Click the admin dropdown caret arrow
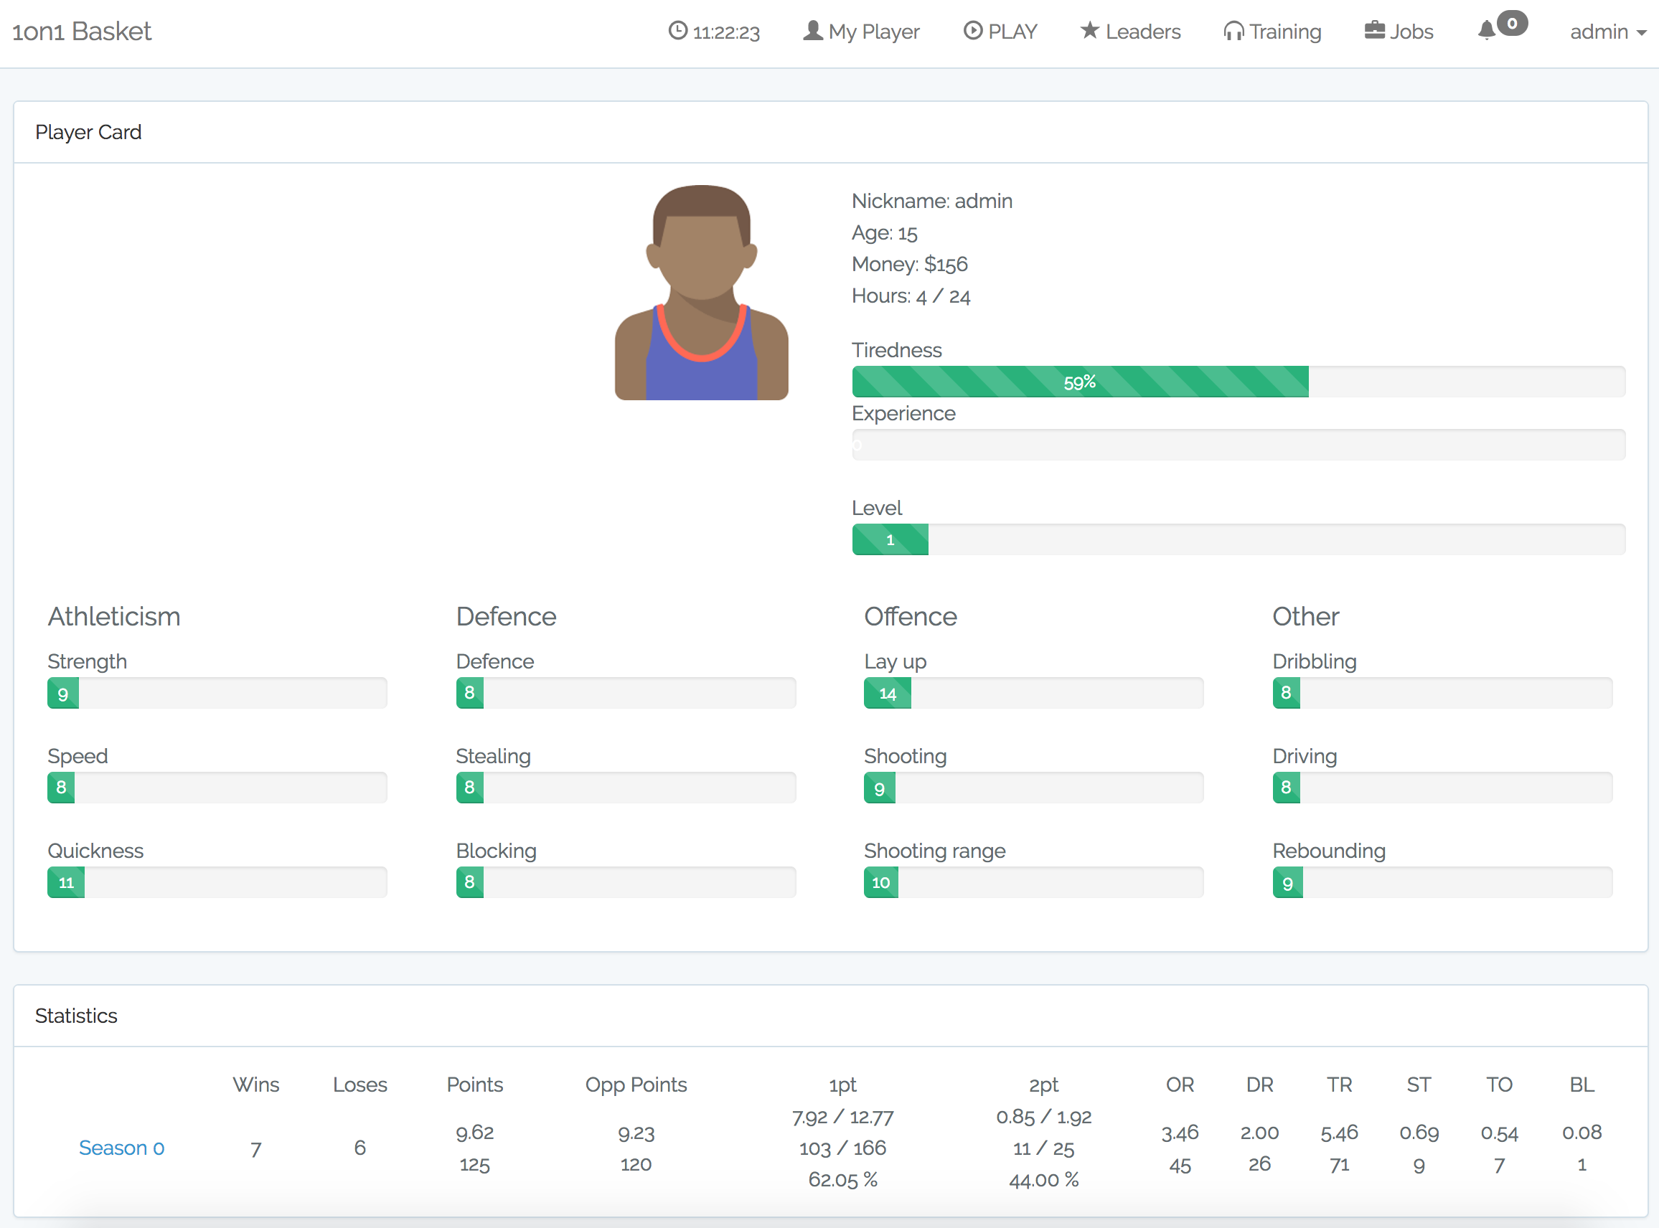 [1641, 33]
